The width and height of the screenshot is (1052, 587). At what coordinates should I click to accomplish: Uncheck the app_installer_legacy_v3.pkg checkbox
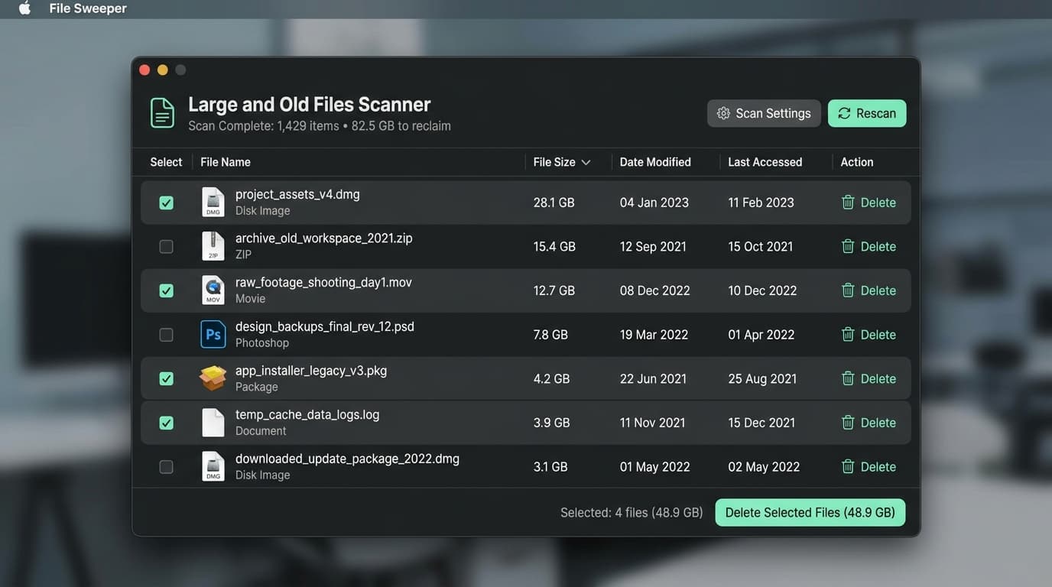coord(166,378)
